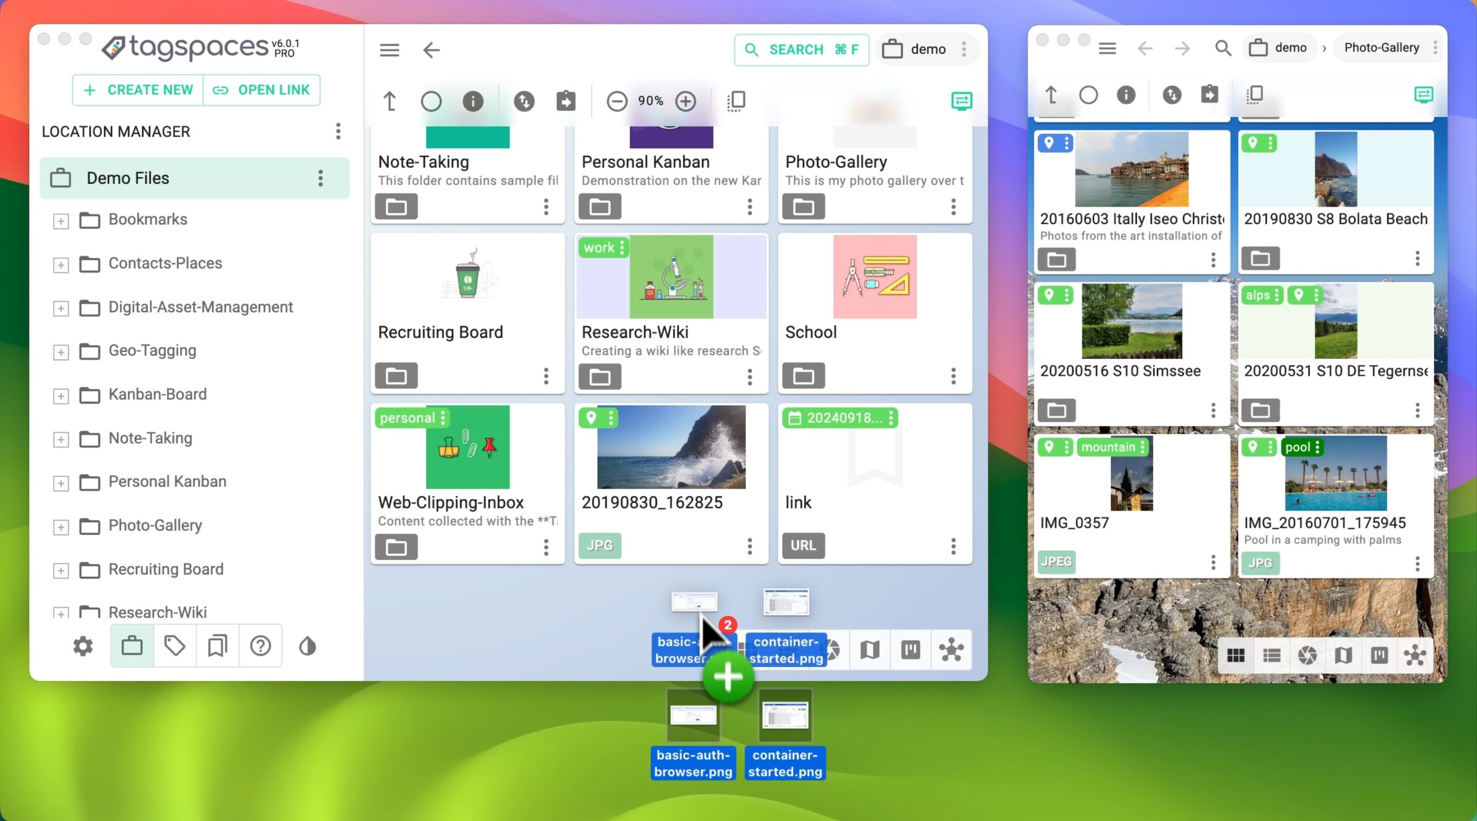Open more options for School folder card
Viewport: 1477px width, 821px height.
(953, 376)
